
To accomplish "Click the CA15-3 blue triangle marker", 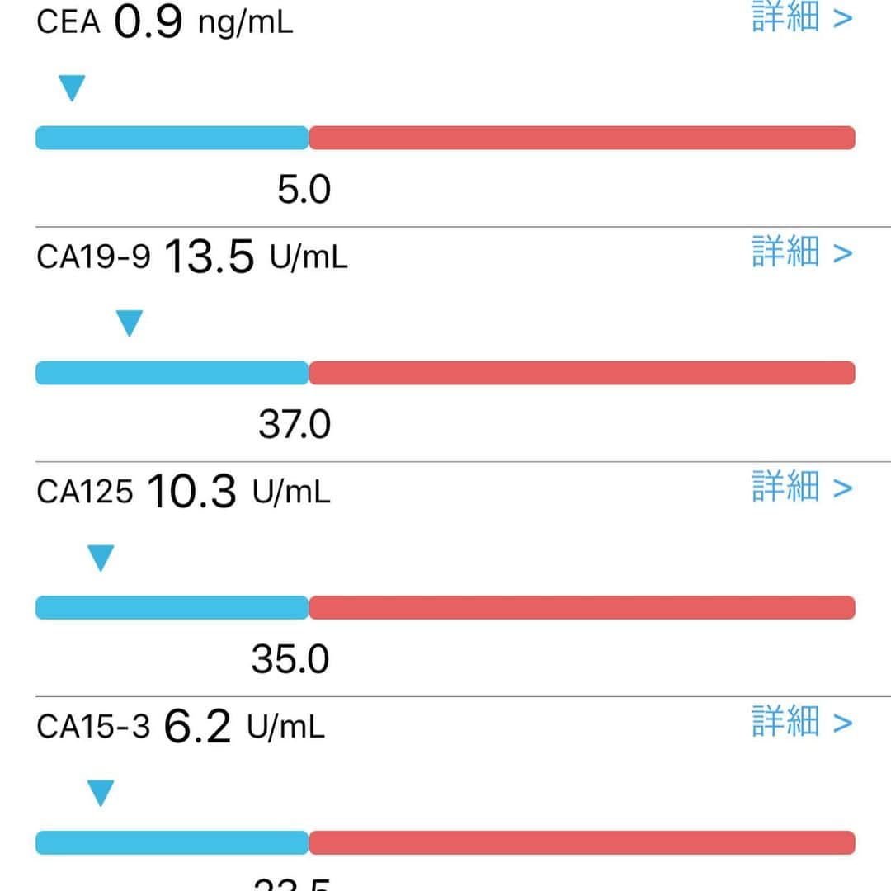I will (101, 794).
